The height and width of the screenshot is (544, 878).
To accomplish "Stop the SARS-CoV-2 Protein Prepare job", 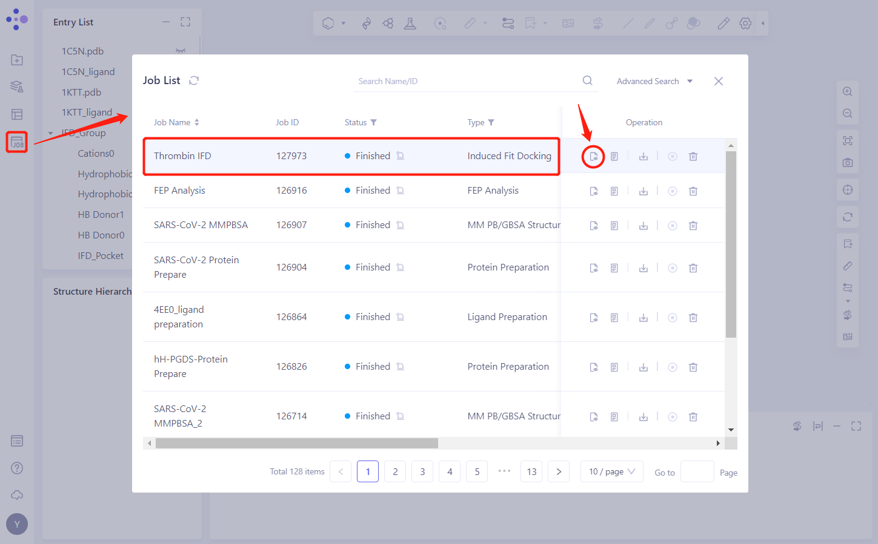I will click(672, 268).
